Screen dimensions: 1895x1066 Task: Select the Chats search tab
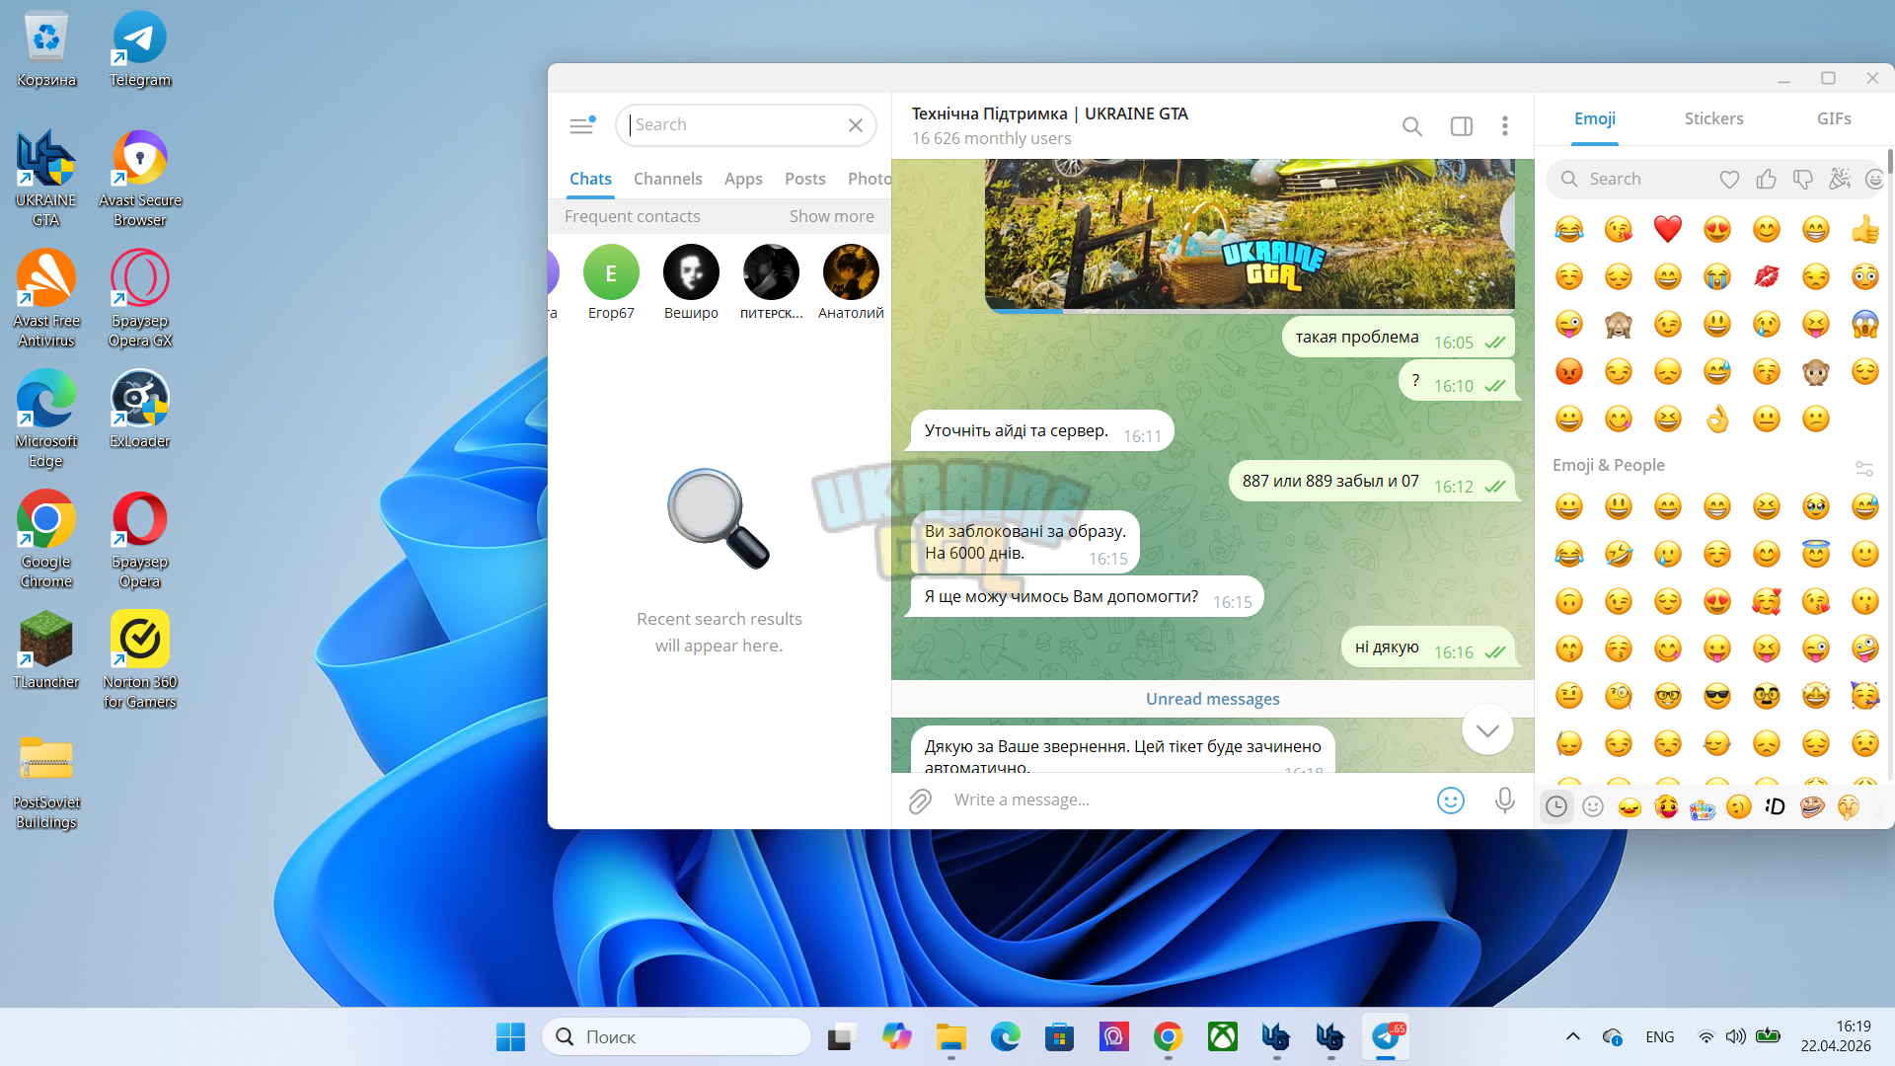point(590,179)
